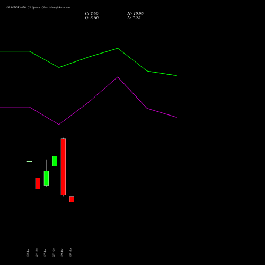Image resolution: width=265 pixels, height=265 pixels.
Task: Select the small red candle for 30 Apr
Action: 72,199
